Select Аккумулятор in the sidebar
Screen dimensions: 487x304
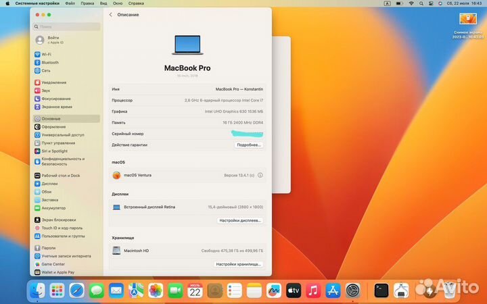point(50,208)
